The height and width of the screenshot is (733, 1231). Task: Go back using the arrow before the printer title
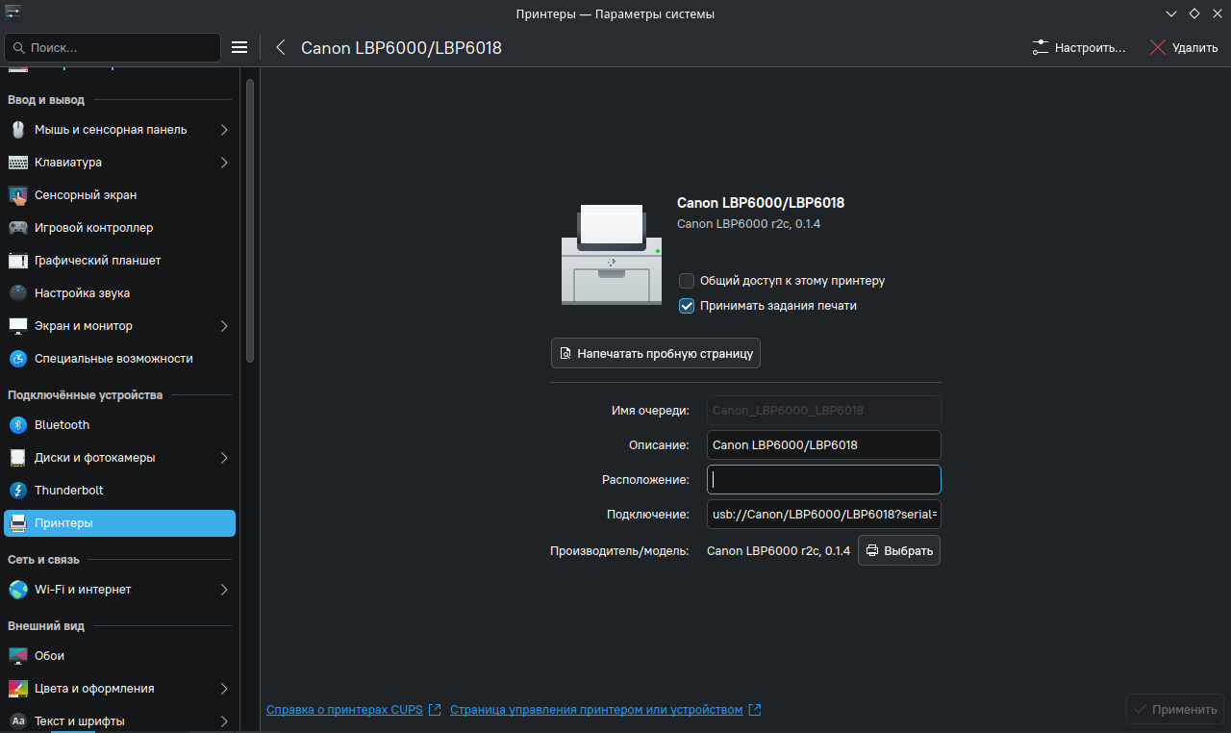(x=281, y=47)
